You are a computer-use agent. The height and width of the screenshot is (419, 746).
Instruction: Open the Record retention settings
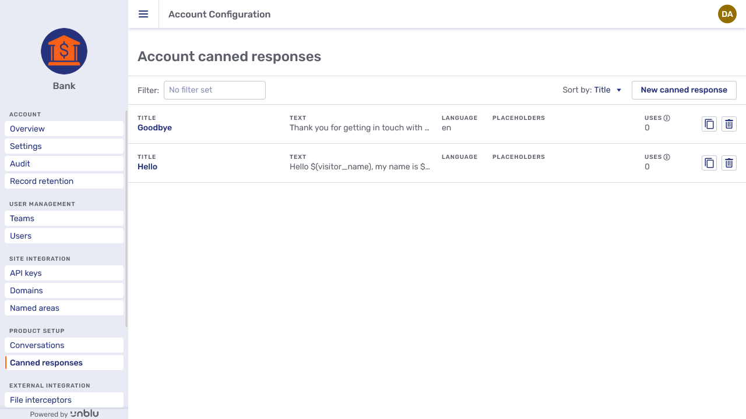point(41,181)
